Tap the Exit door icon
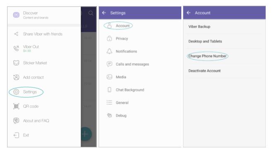This screenshot has width=272, height=161. click(x=16, y=135)
